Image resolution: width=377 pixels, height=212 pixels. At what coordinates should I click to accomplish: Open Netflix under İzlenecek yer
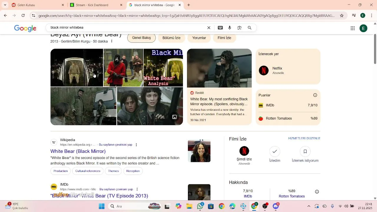(288, 71)
